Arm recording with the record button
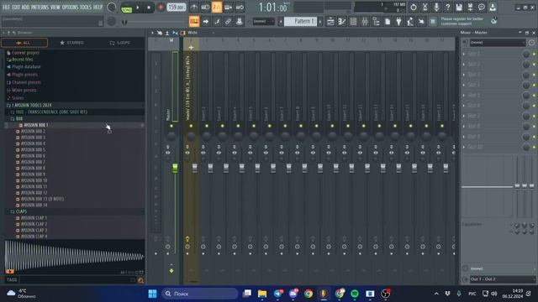Image resolution: width=538 pixels, height=302 pixels. click(161, 8)
